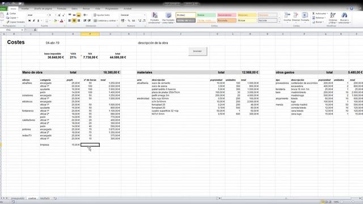Open the font color dropdown arrow
The height and width of the screenshot is (204, 363).
tap(64, 21)
